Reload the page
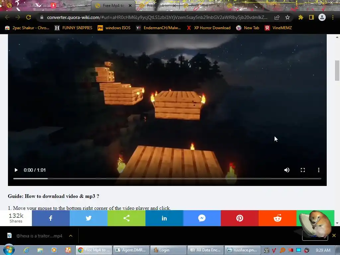 pyautogui.click(x=29, y=17)
